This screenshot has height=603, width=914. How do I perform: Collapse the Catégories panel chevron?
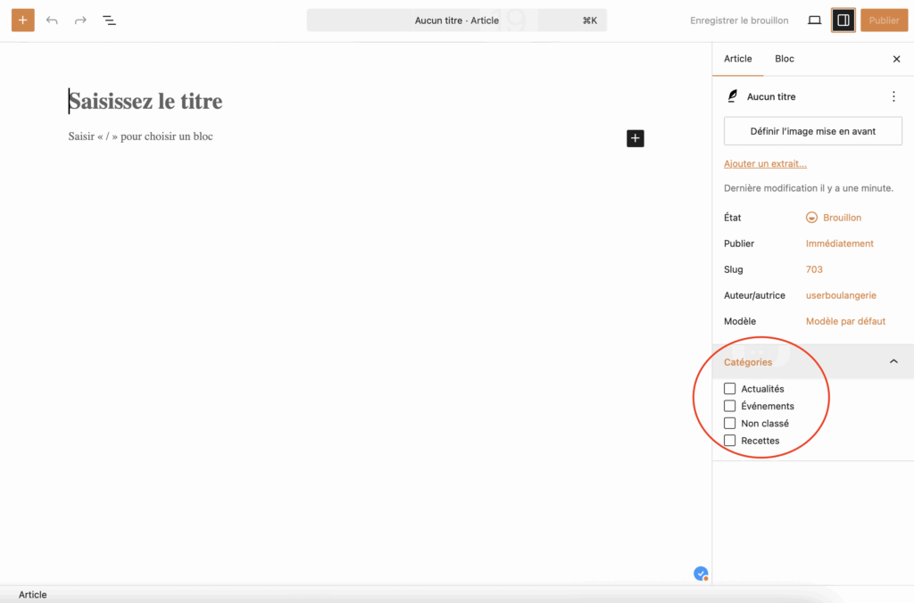(x=893, y=361)
